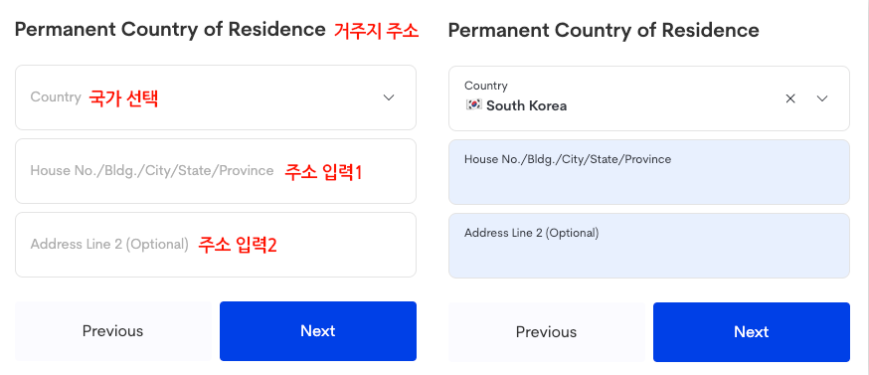Viewport: 869px width, 375px height.
Task: Click the blue-highlighted Address Line 2 (Optional) field
Action: [x=649, y=246]
